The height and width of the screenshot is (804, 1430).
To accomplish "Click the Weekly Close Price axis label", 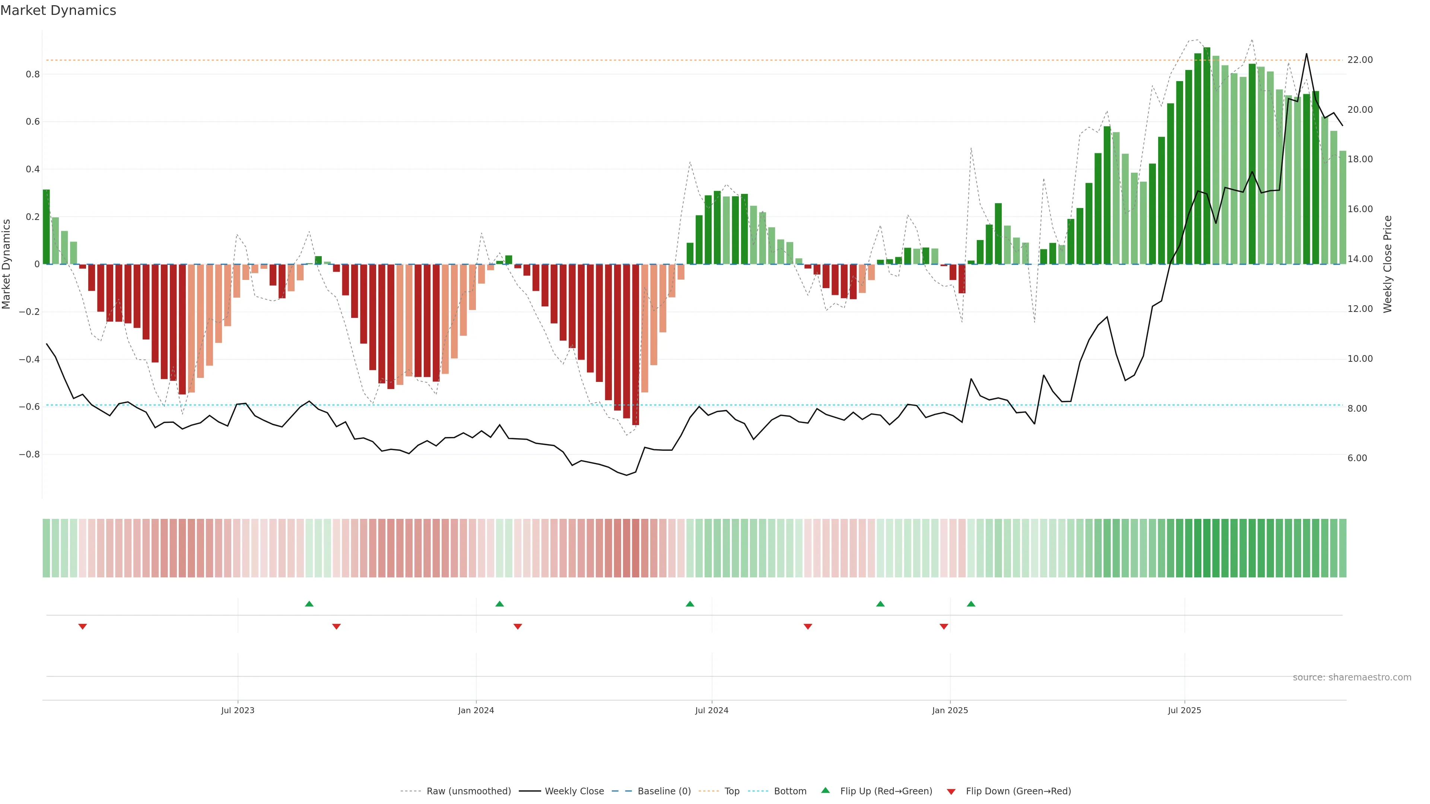I will pos(1388,264).
